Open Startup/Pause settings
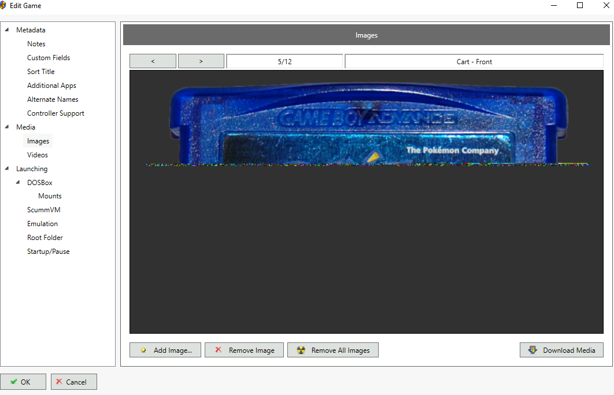Screen dimensions: 614x395 coord(48,252)
